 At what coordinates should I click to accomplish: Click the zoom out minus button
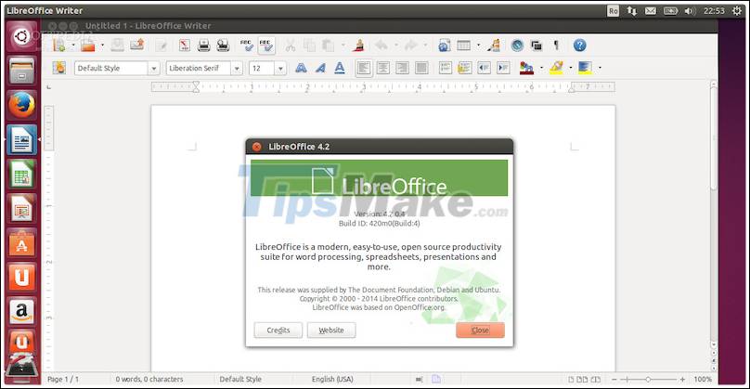[x=614, y=380]
